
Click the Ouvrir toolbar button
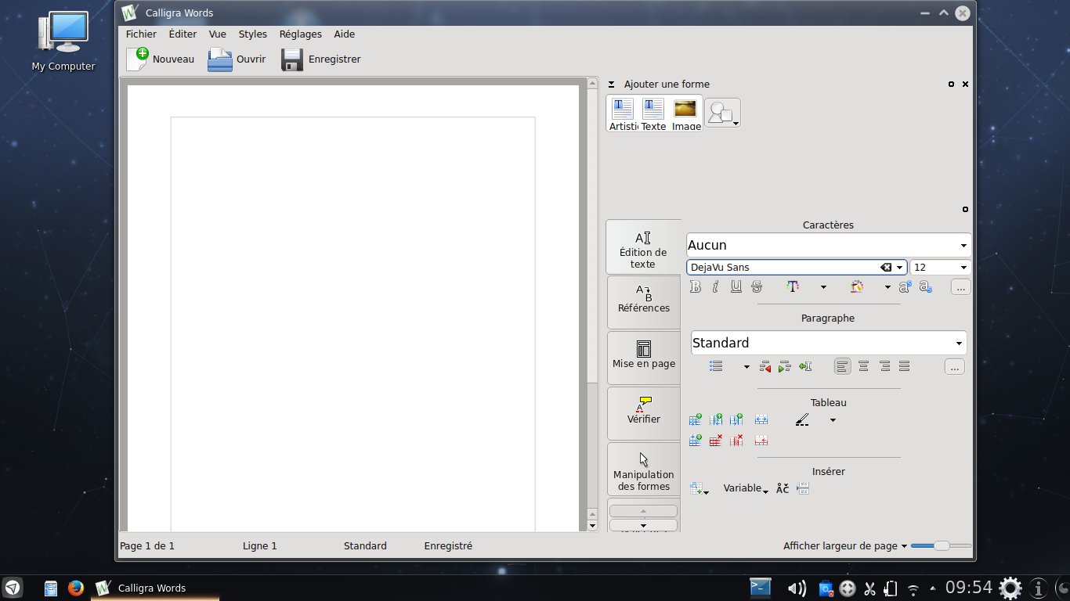pos(237,59)
